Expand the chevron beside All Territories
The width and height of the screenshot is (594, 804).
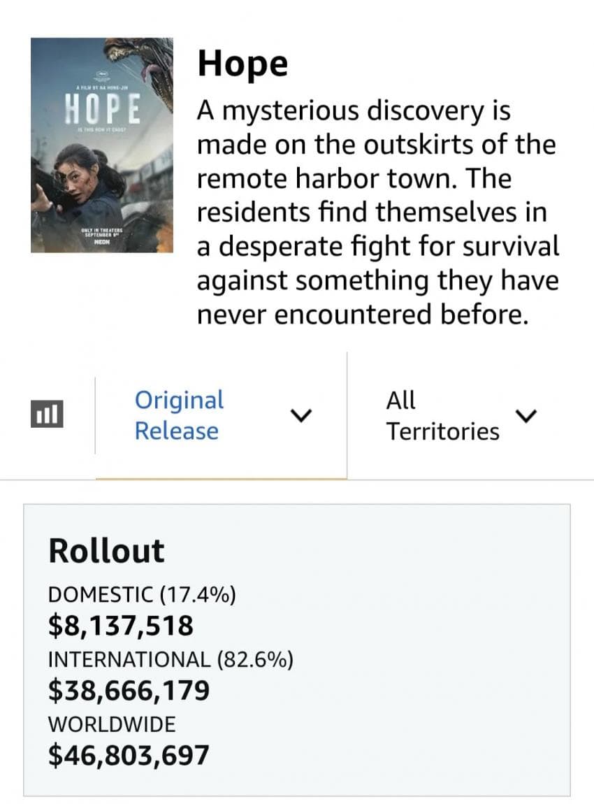[526, 416]
